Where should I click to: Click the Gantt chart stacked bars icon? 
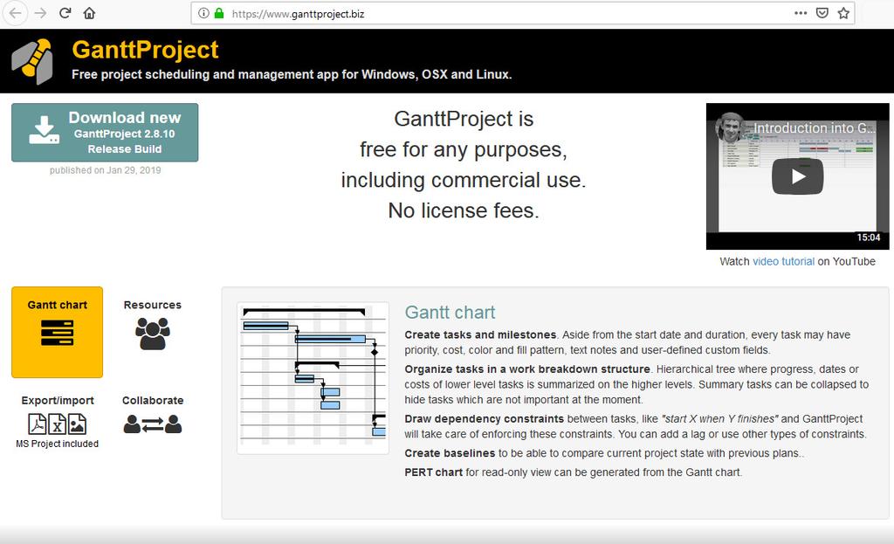(x=57, y=333)
